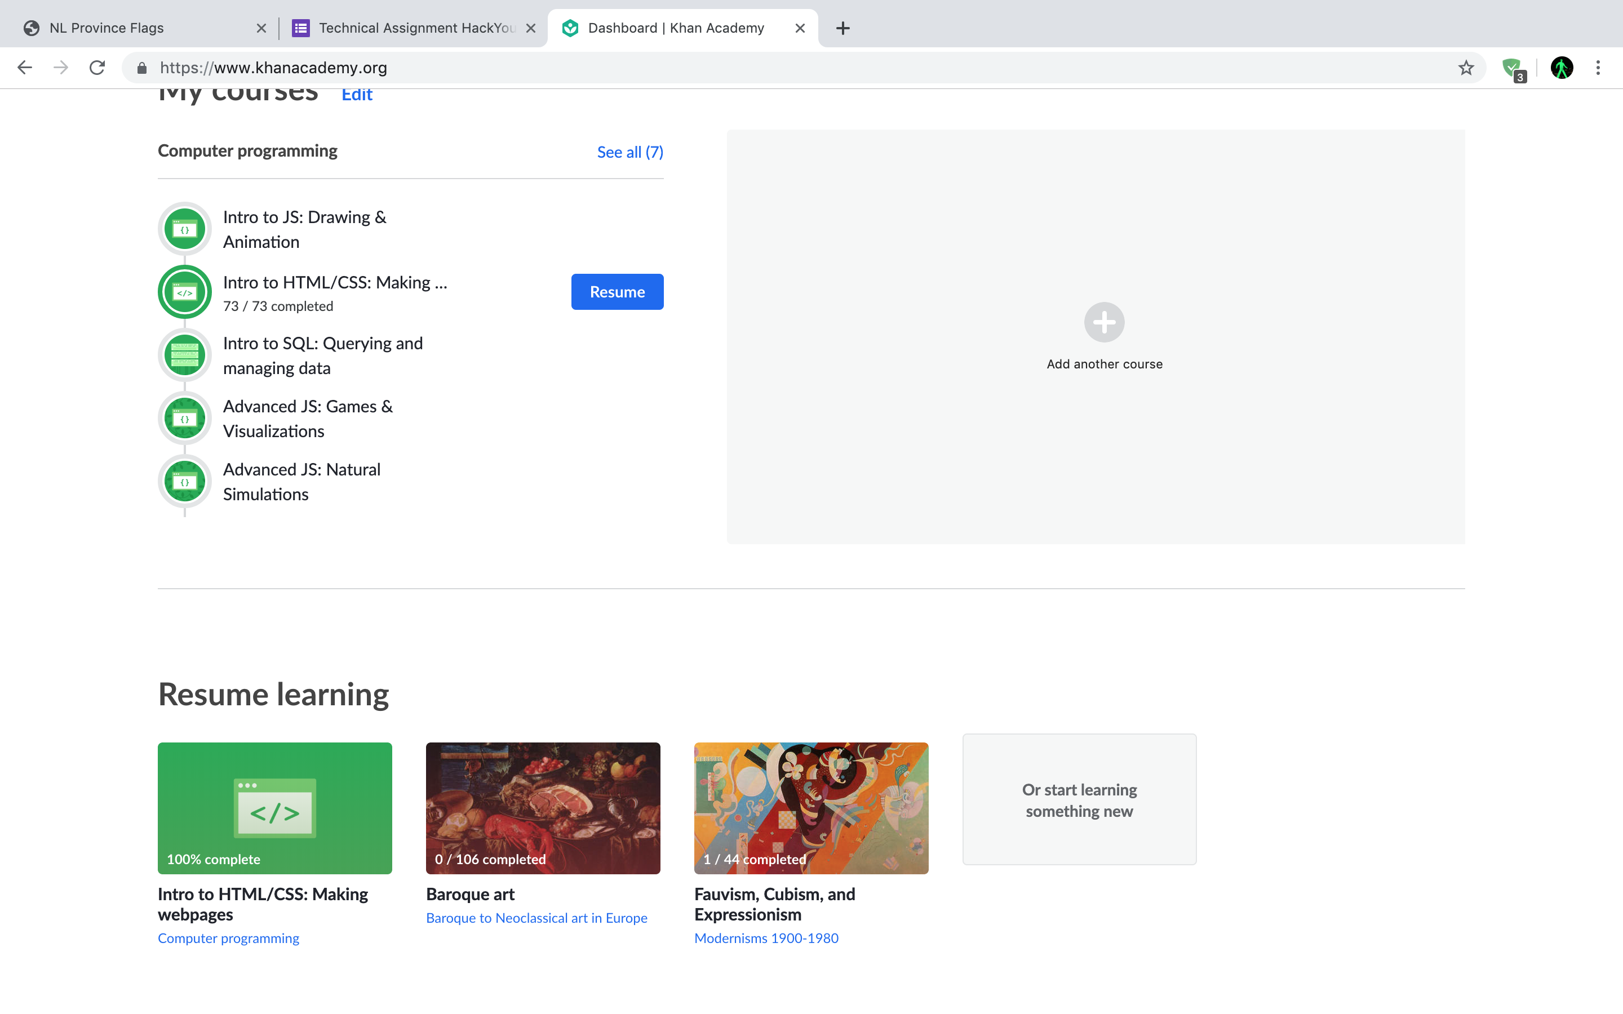1623x1014 pixels.
Task: Resume the Intro to HTML/CSS course
Action: [617, 292]
